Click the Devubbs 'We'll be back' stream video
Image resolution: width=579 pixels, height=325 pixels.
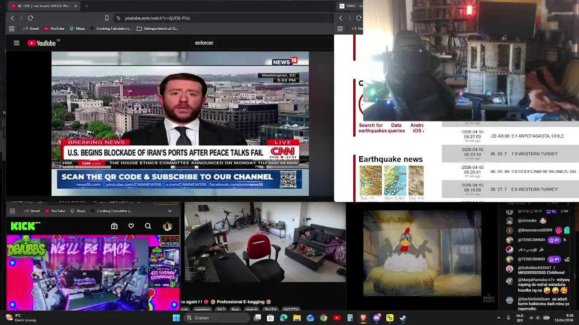[93, 273]
